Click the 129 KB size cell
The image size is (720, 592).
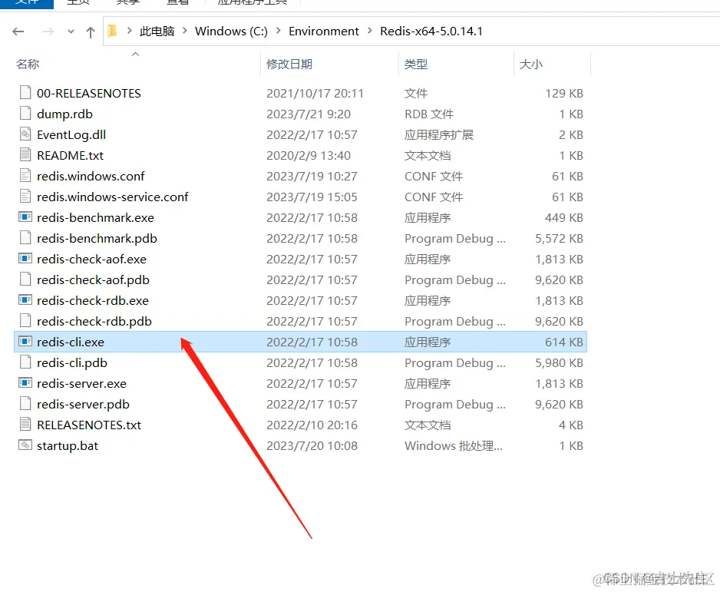click(x=564, y=93)
